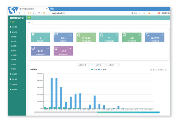177x122 pixels.
Task: Click the card value 1465.11
Action: point(86,38)
